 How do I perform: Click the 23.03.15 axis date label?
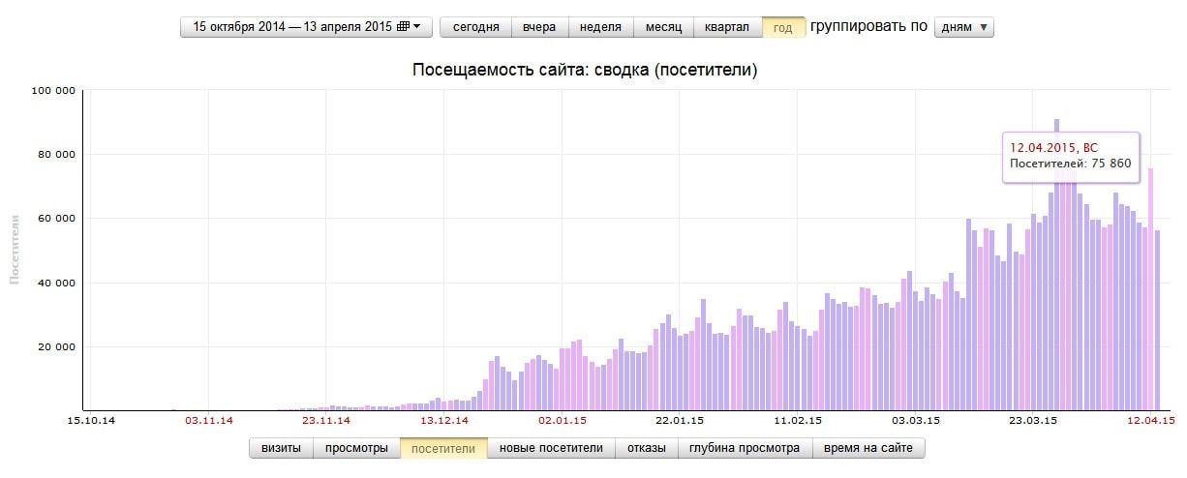coord(1034,421)
